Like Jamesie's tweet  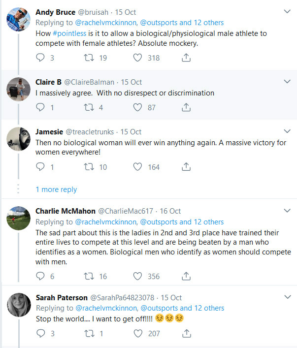(138, 167)
